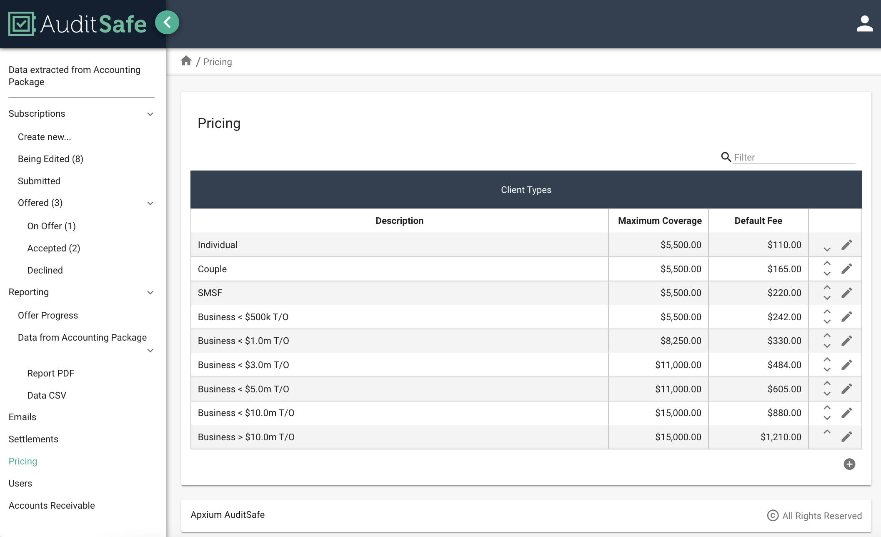Collapse the Reporting section
Screen dimensions: 881x537
(x=150, y=292)
